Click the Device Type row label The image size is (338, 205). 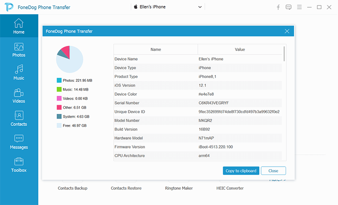[125, 68]
